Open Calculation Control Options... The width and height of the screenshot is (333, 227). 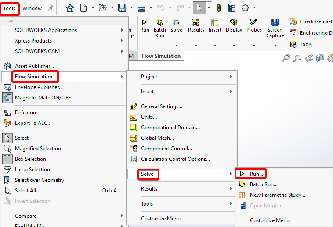click(x=182, y=159)
